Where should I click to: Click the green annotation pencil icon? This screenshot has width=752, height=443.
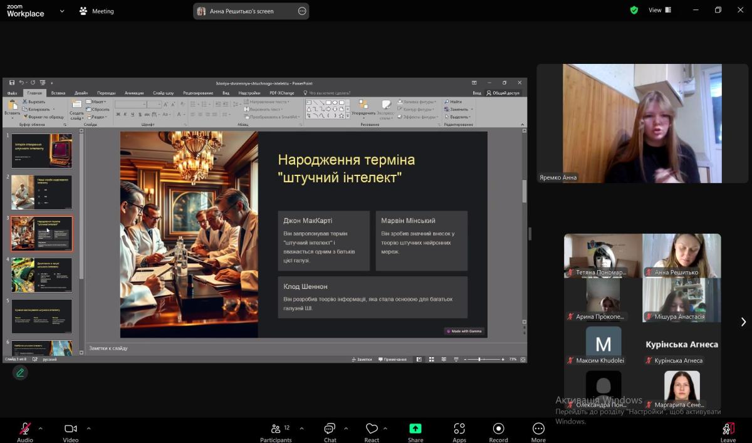[20, 373]
